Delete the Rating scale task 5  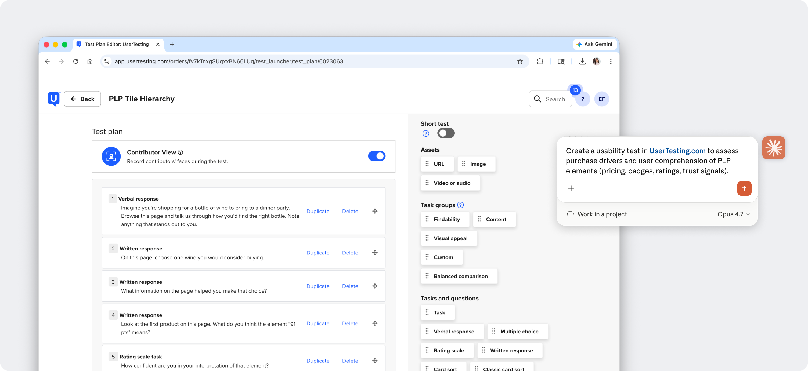click(350, 361)
